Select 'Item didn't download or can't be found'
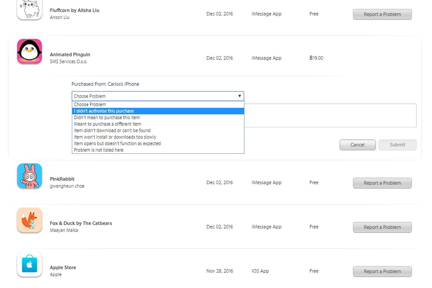Image resolution: width=432 pixels, height=288 pixels. 158,130
